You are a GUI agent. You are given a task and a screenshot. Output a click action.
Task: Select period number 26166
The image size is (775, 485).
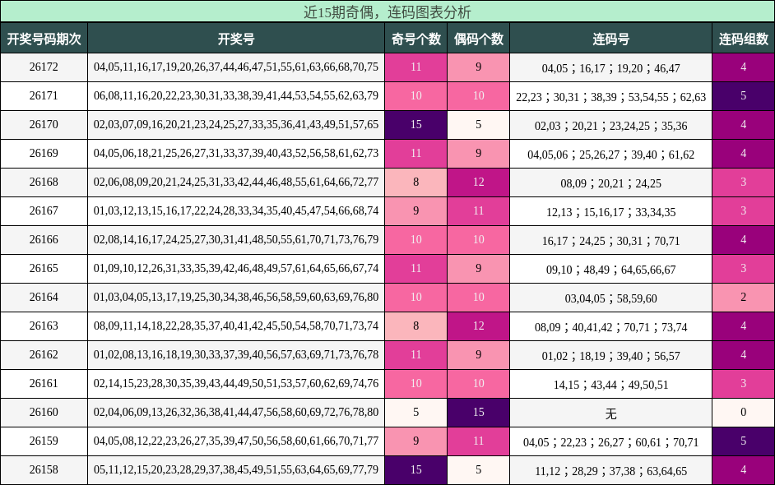(x=44, y=239)
